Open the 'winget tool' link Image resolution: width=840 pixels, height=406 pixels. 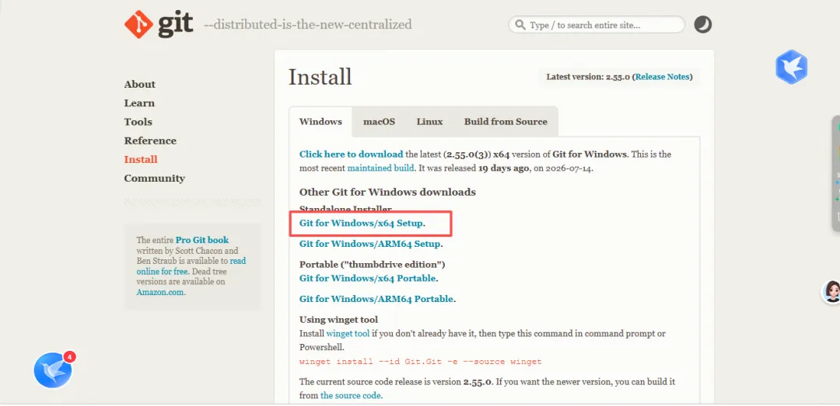348,333
